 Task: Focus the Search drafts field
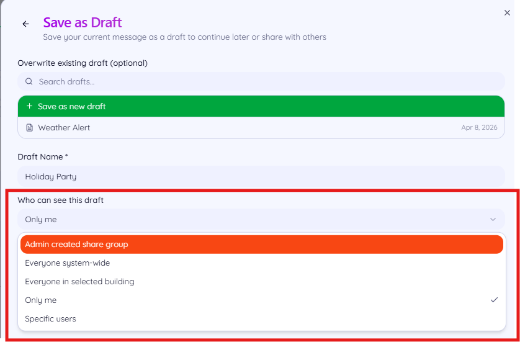click(x=261, y=81)
